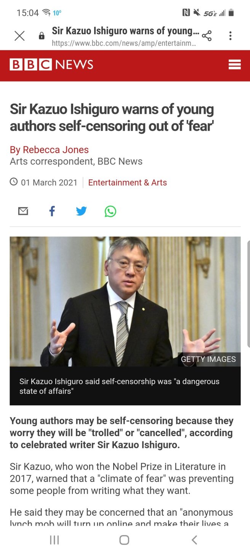Tap the clock icon beside 01 March 2021
The image size is (250, 555).
(x=14, y=182)
